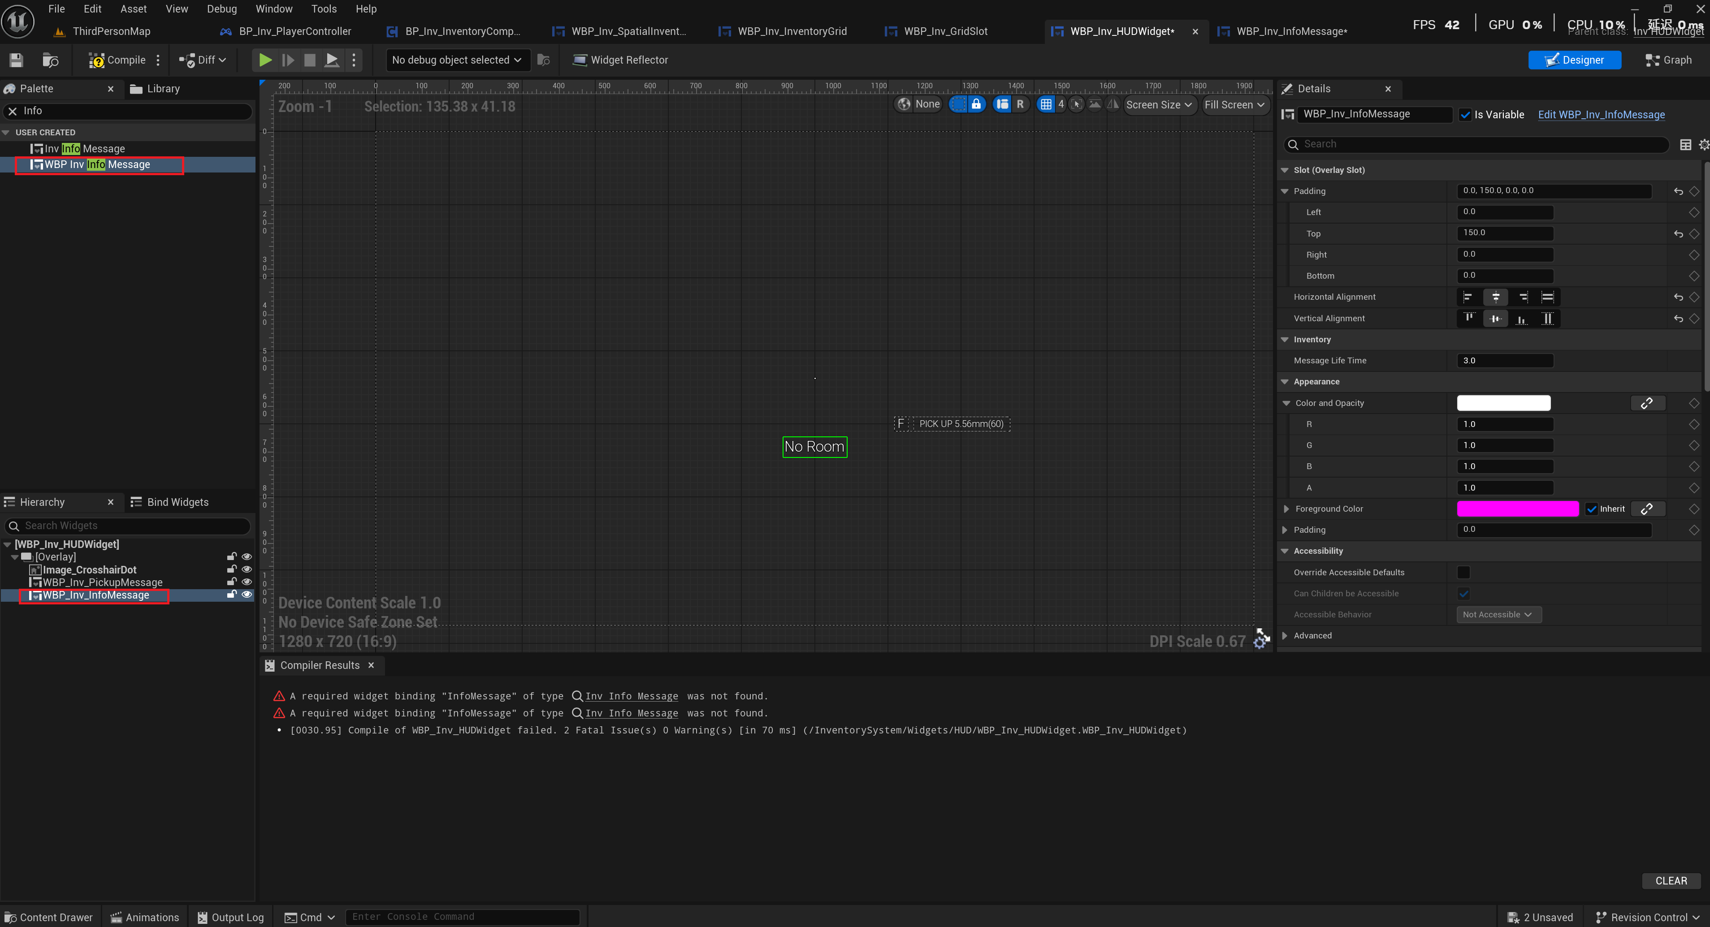Open Details property matrix table icon
The height and width of the screenshot is (927, 1710).
(x=1685, y=145)
